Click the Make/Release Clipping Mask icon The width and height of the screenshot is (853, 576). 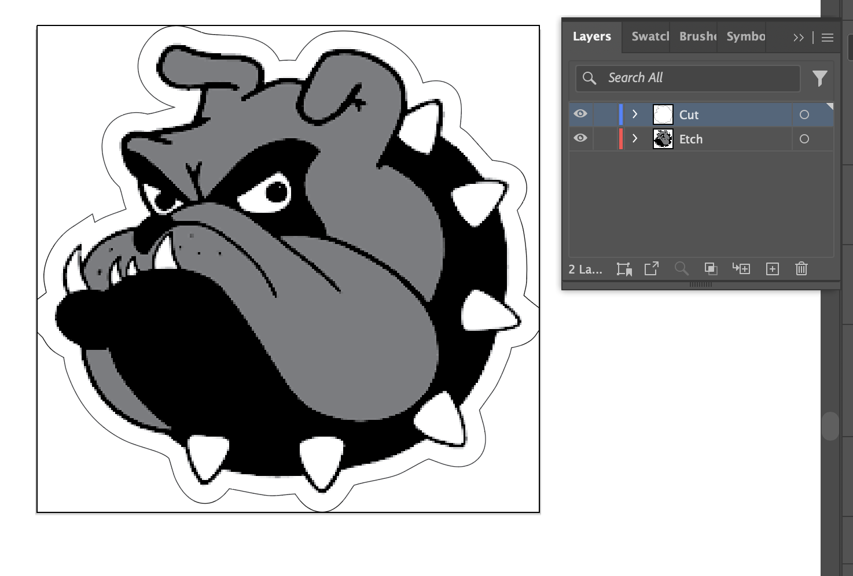tap(711, 268)
